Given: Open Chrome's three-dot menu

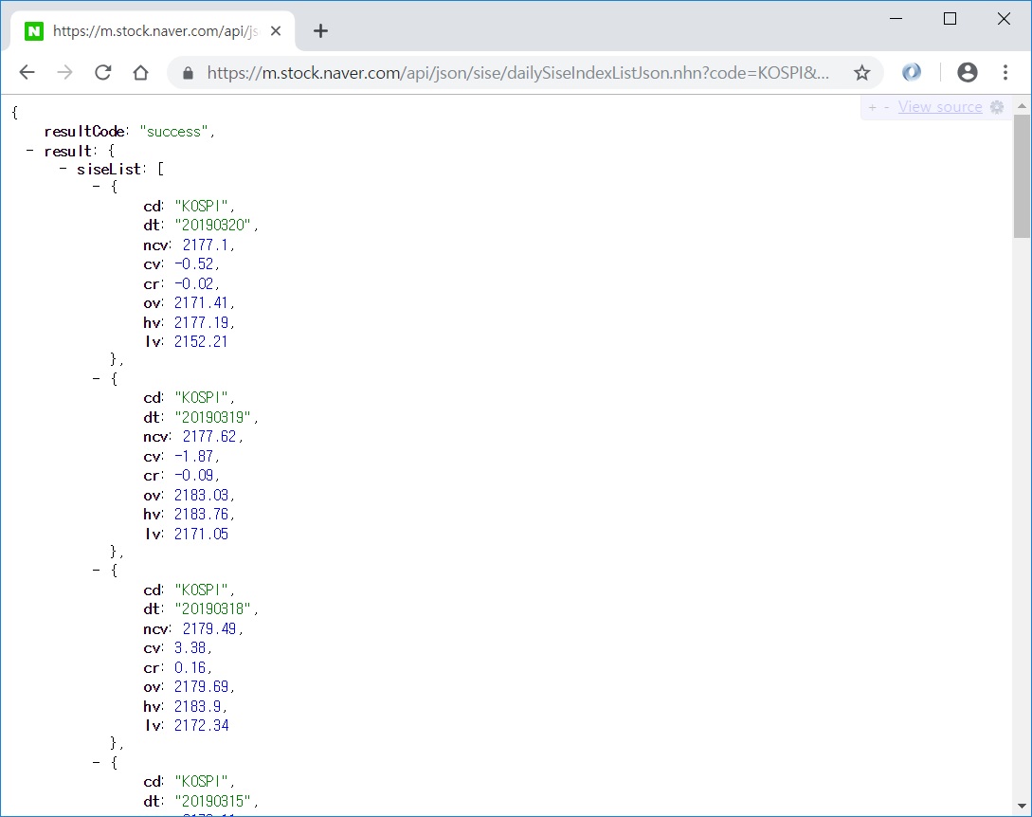Looking at the screenshot, I should [1005, 72].
